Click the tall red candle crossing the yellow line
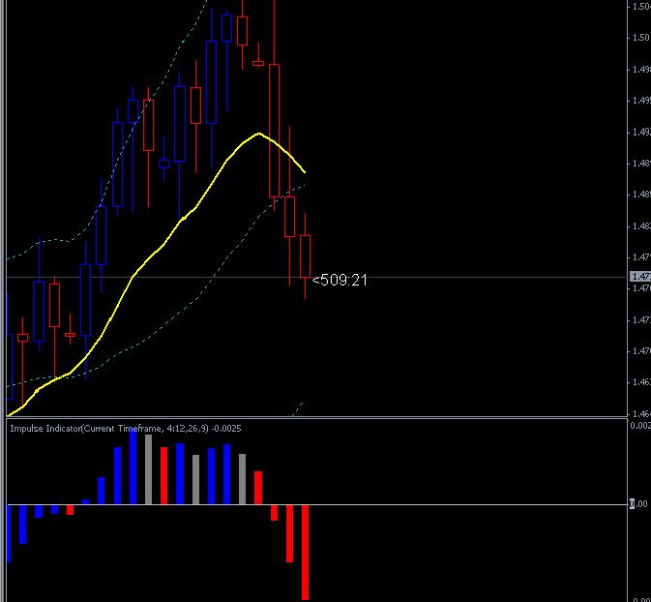The height and width of the screenshot is (602, 651). 274,130
